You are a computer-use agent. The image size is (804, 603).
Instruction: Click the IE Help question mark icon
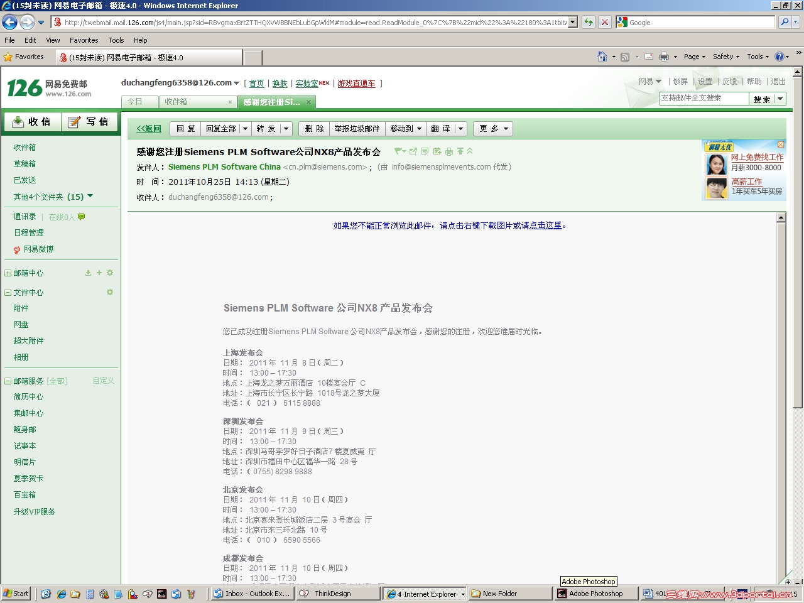click(780, 57)
